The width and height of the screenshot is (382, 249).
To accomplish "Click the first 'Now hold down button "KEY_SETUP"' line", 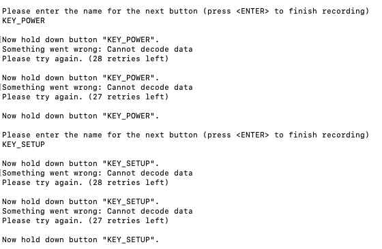I will 80,164.
